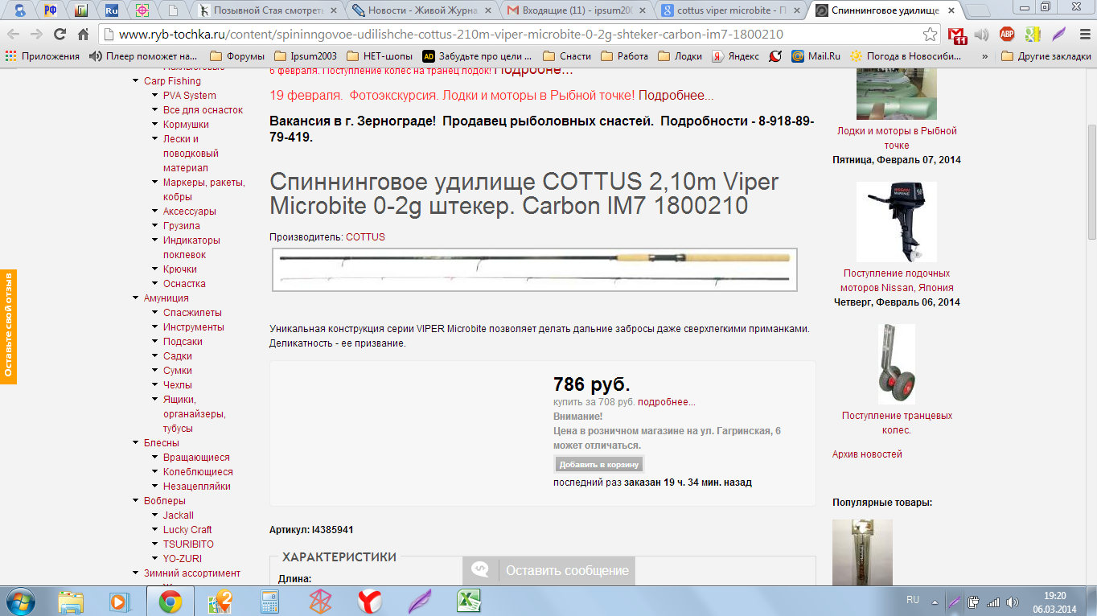Open Calculator from the taskbar

tap(269, 601)
